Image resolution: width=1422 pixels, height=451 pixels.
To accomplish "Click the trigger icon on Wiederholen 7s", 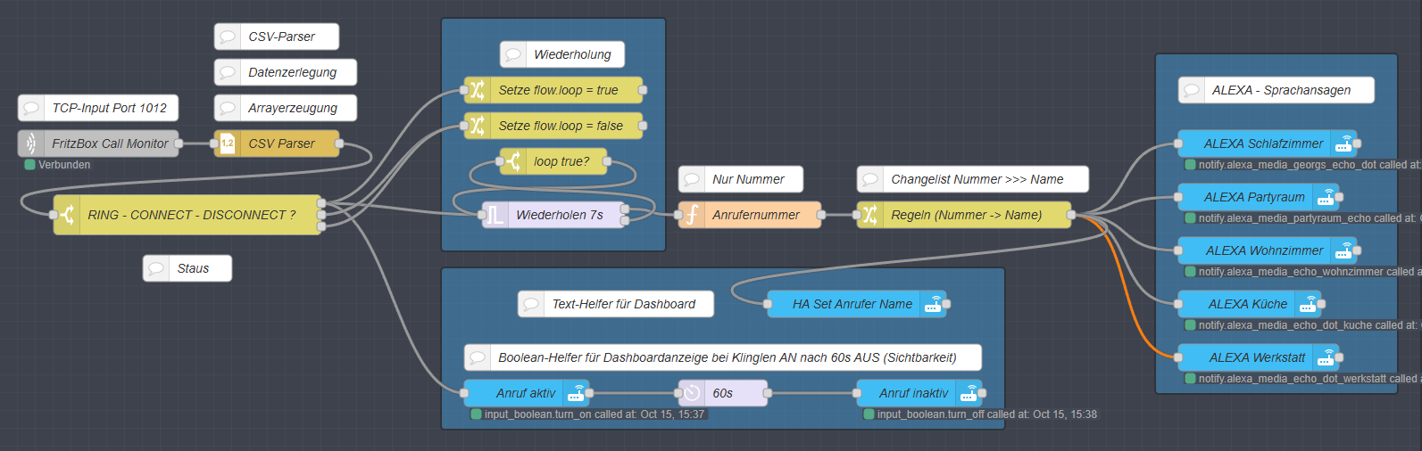I will (495, 215).
